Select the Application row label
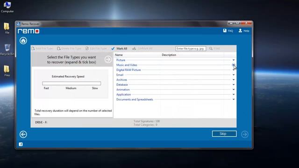The height and width of the screenshot is (168, 299). click(123, 94)
